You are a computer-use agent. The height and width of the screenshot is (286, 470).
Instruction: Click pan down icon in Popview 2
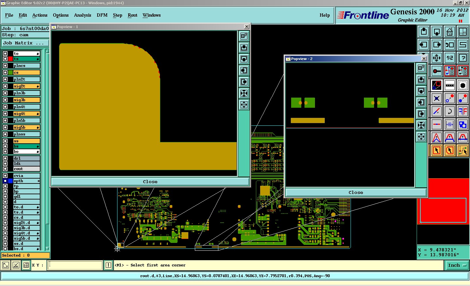(421, 91)
